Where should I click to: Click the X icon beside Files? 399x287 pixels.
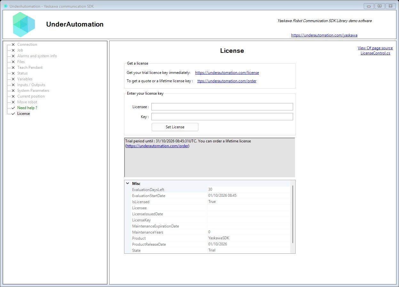tap(13, 62)
